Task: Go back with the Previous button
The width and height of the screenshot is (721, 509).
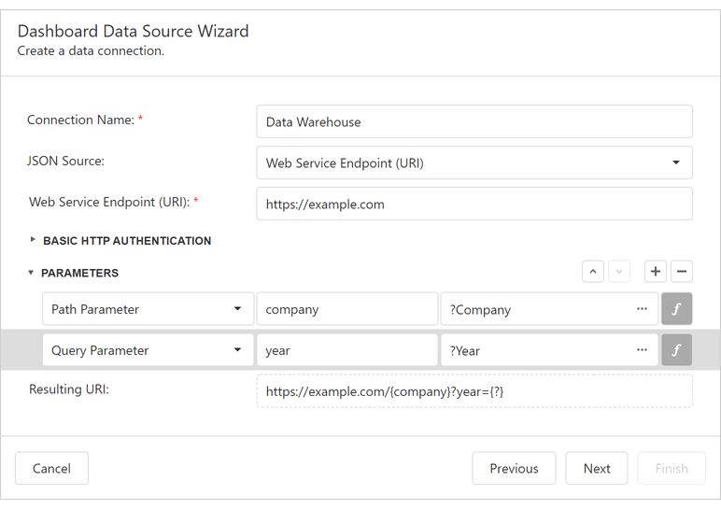Action: click(514, 469)
